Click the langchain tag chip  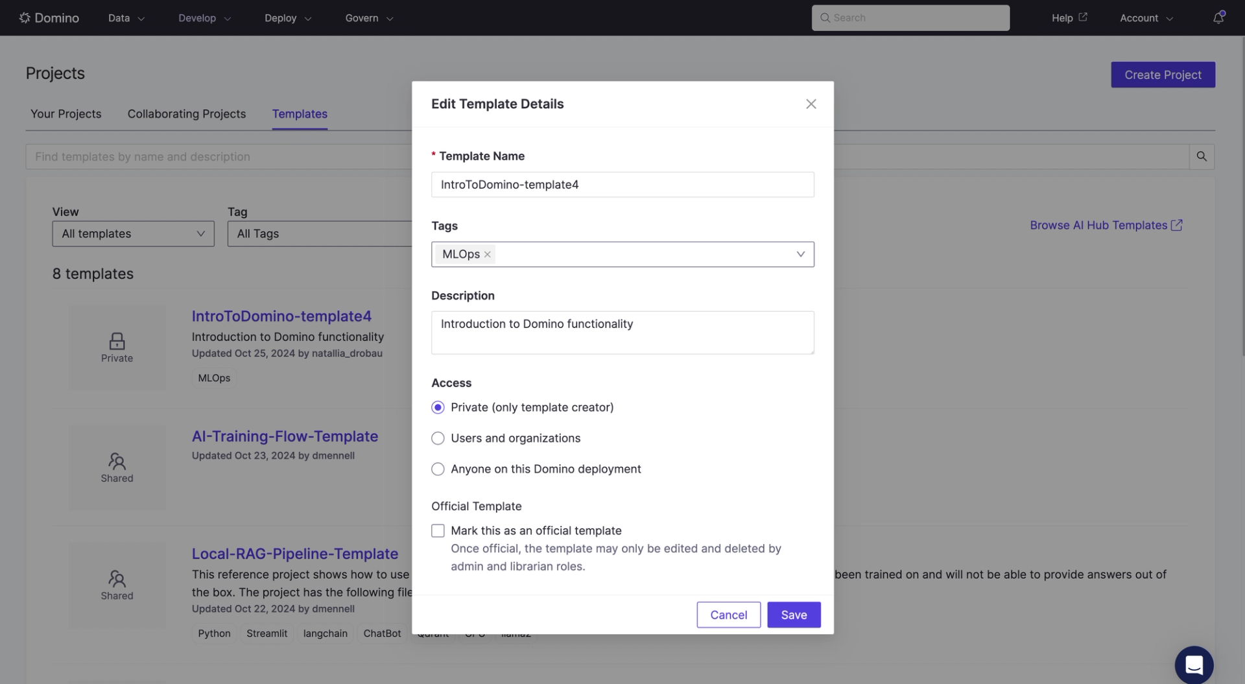[x=326, y=633]
